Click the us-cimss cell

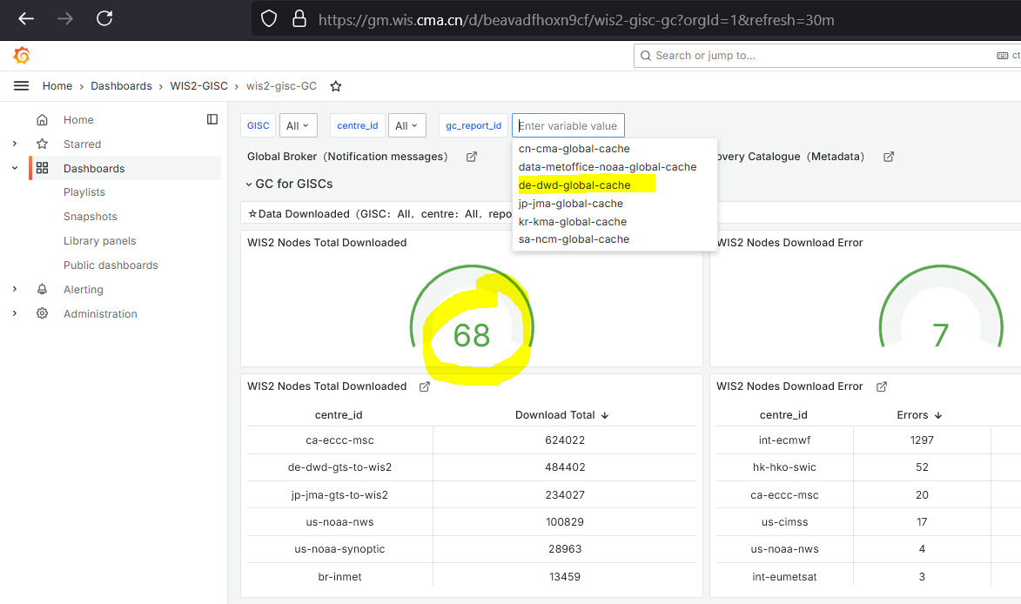[x=784, y=522]
